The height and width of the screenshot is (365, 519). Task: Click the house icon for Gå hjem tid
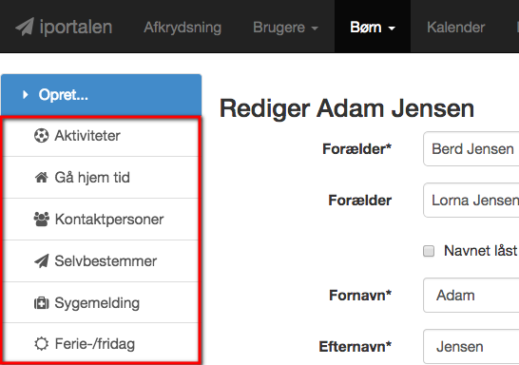coord(42,178)
